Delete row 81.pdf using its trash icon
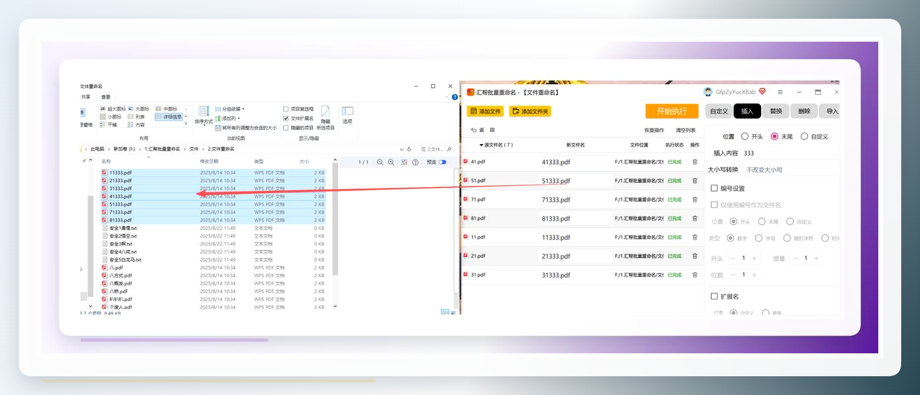This screenshot has height=395, width=920. (x=695, y=218)
